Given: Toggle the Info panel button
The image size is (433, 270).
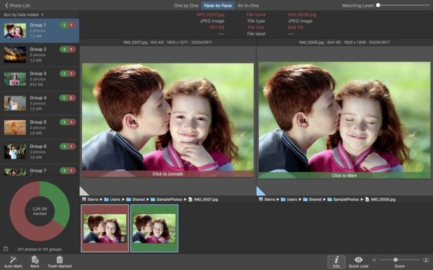Looking at the screenshot, I should click(x=336, y=261).
